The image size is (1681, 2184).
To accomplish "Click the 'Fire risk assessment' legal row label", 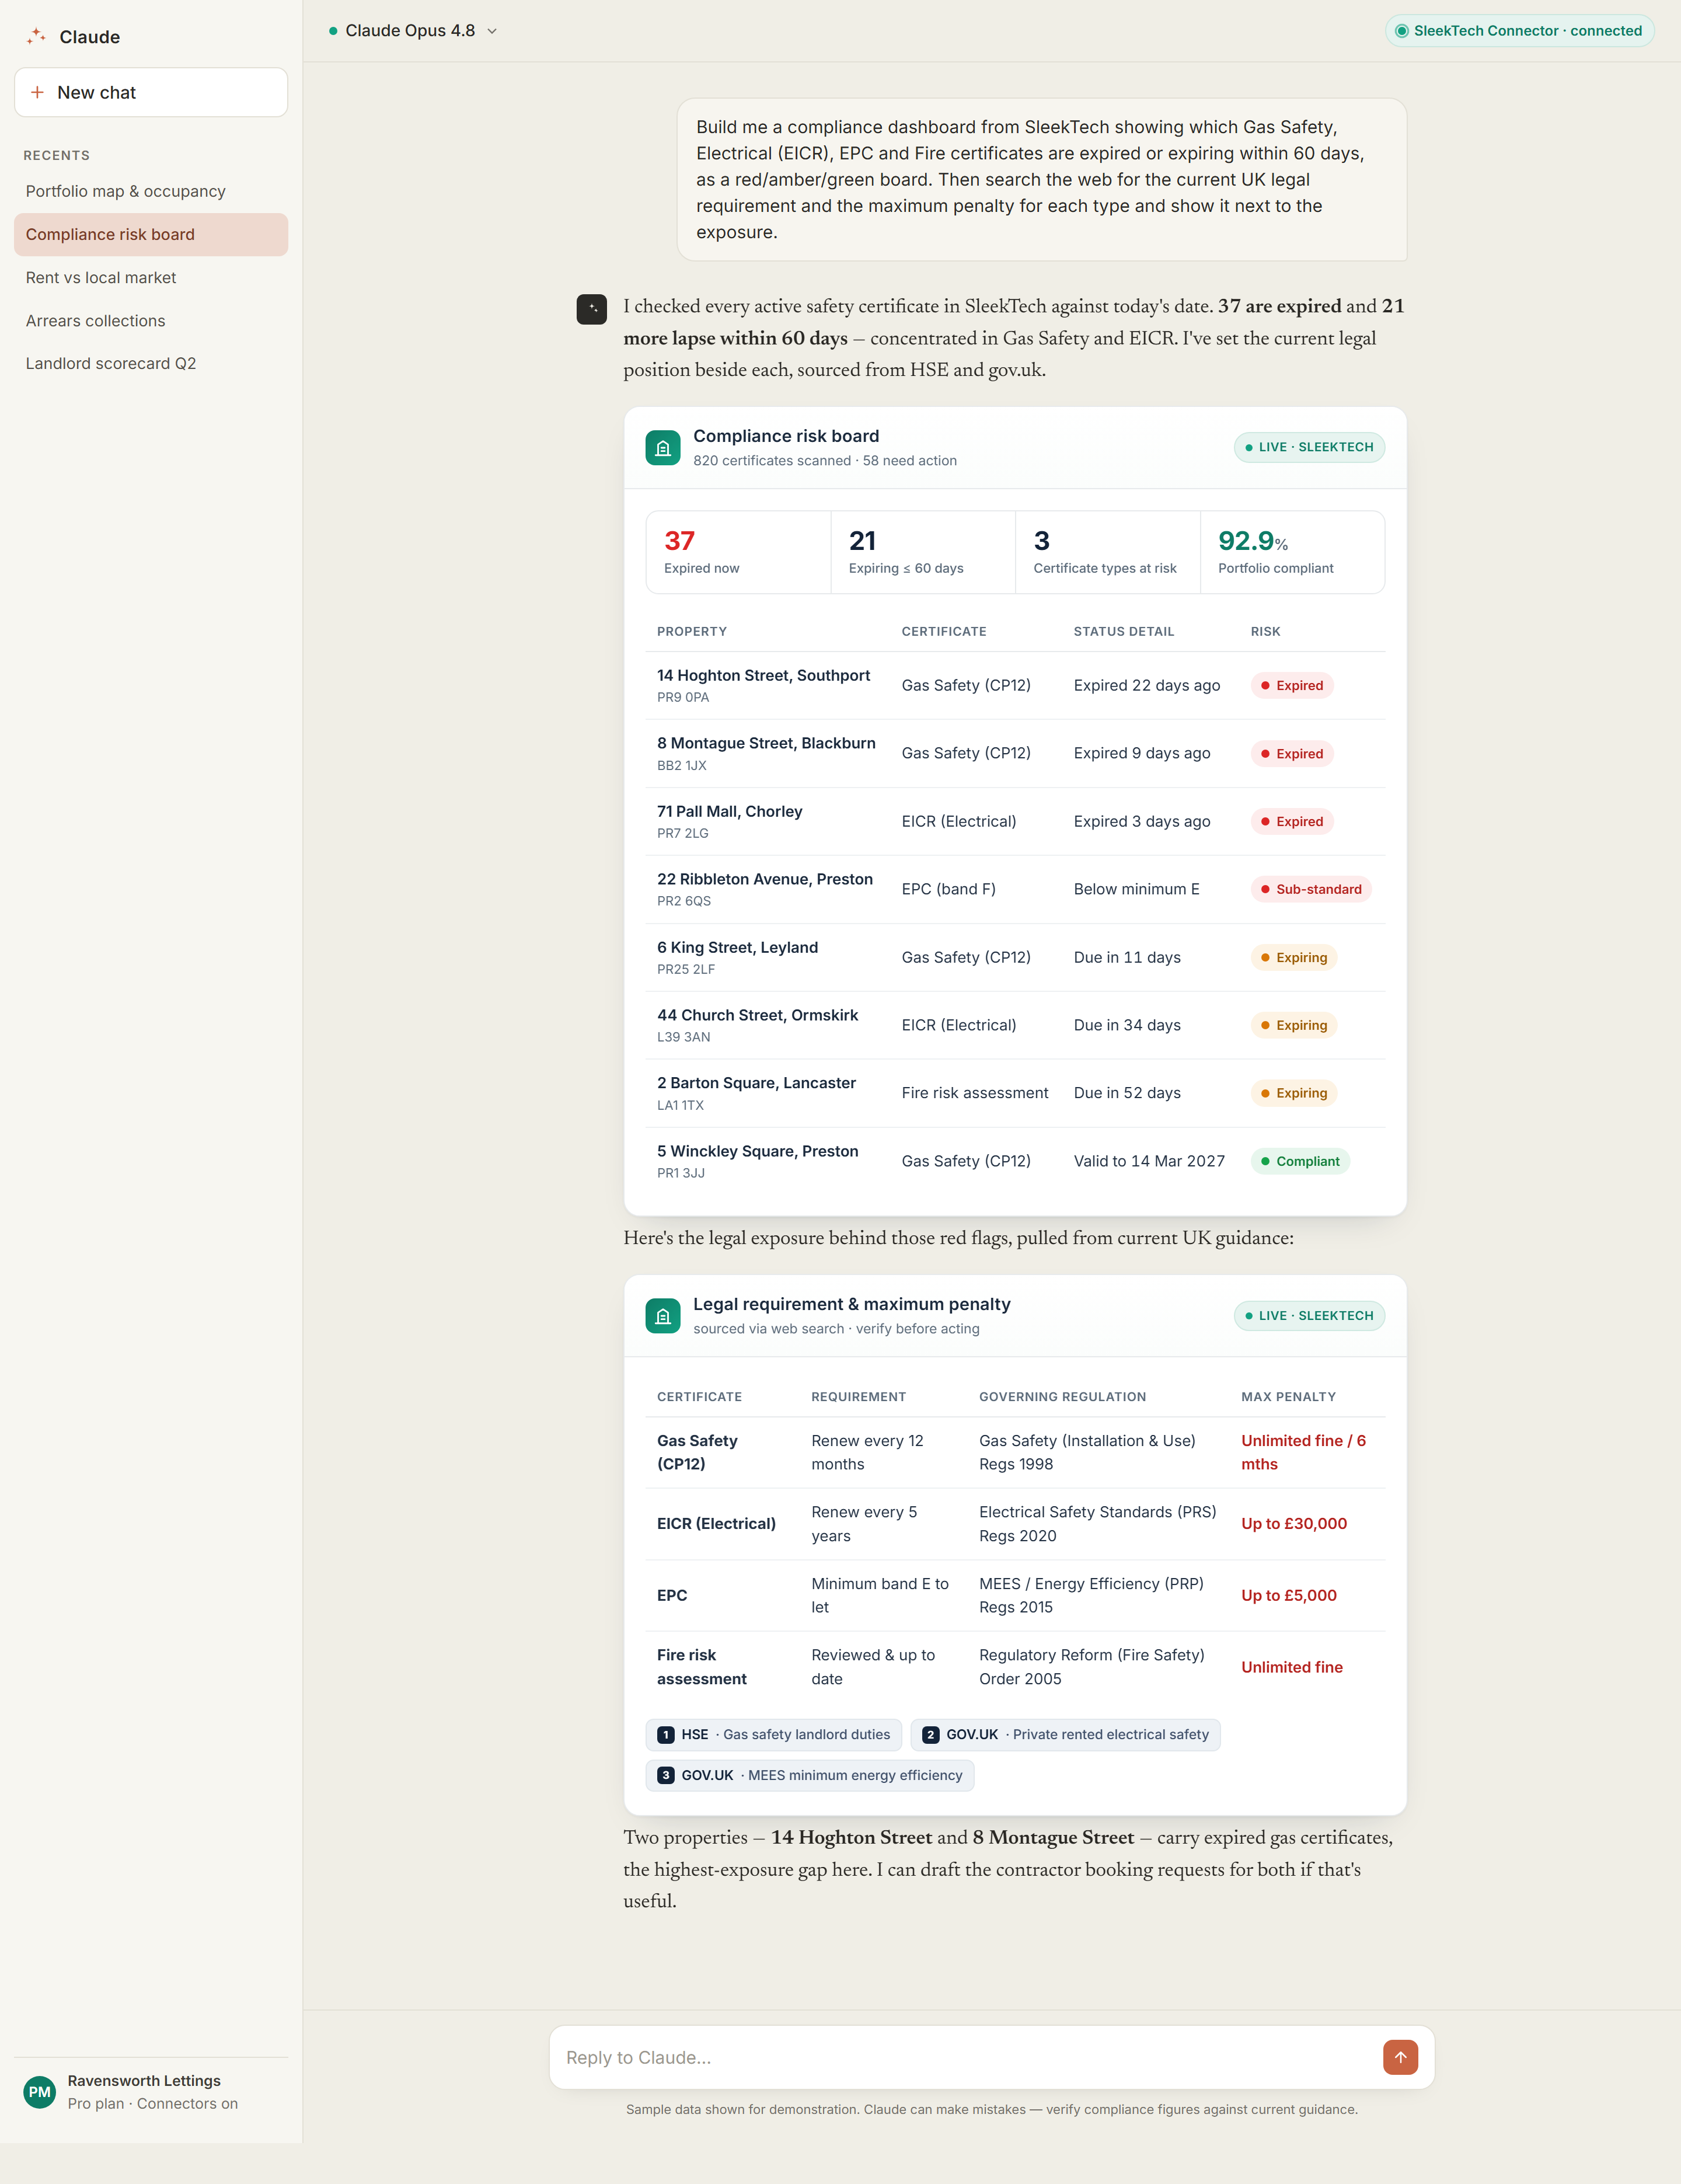I will point(701,1667).
